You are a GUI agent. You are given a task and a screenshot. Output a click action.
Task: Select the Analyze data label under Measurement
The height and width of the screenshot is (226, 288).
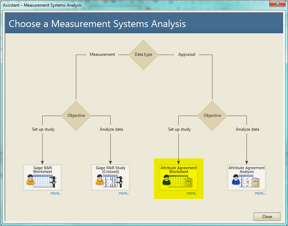(111, 129)
